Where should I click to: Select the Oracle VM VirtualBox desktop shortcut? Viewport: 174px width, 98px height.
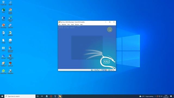pos(10,49)
